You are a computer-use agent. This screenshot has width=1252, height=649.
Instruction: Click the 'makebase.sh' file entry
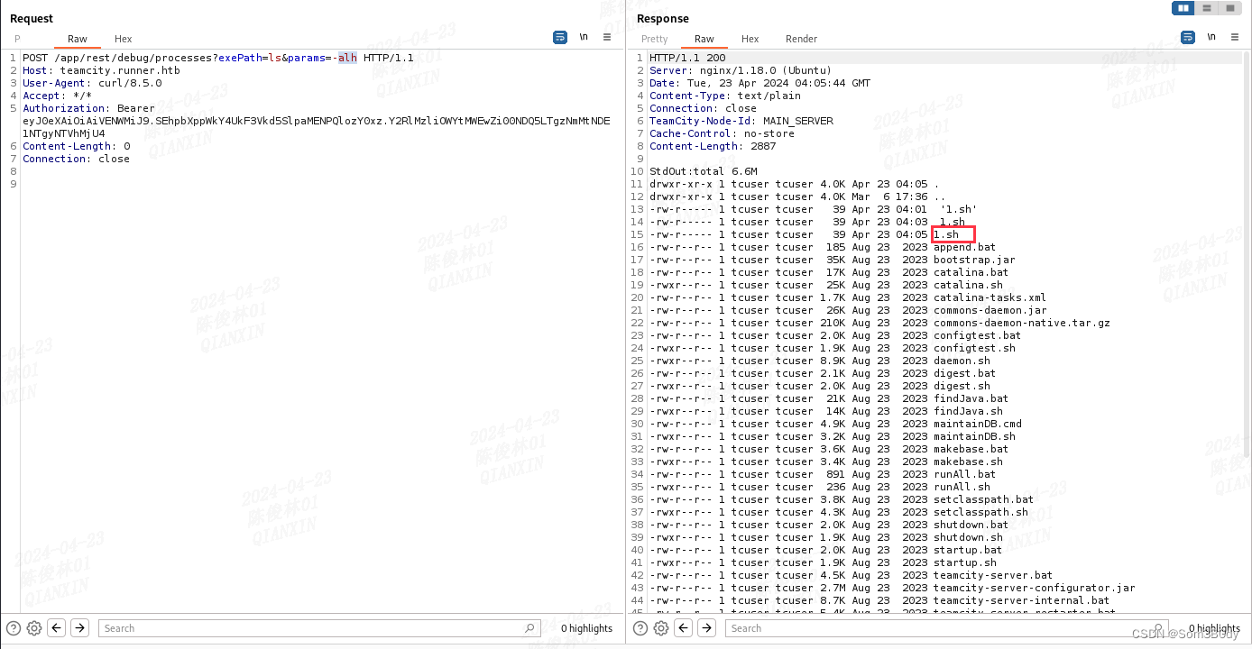[968, 462]
